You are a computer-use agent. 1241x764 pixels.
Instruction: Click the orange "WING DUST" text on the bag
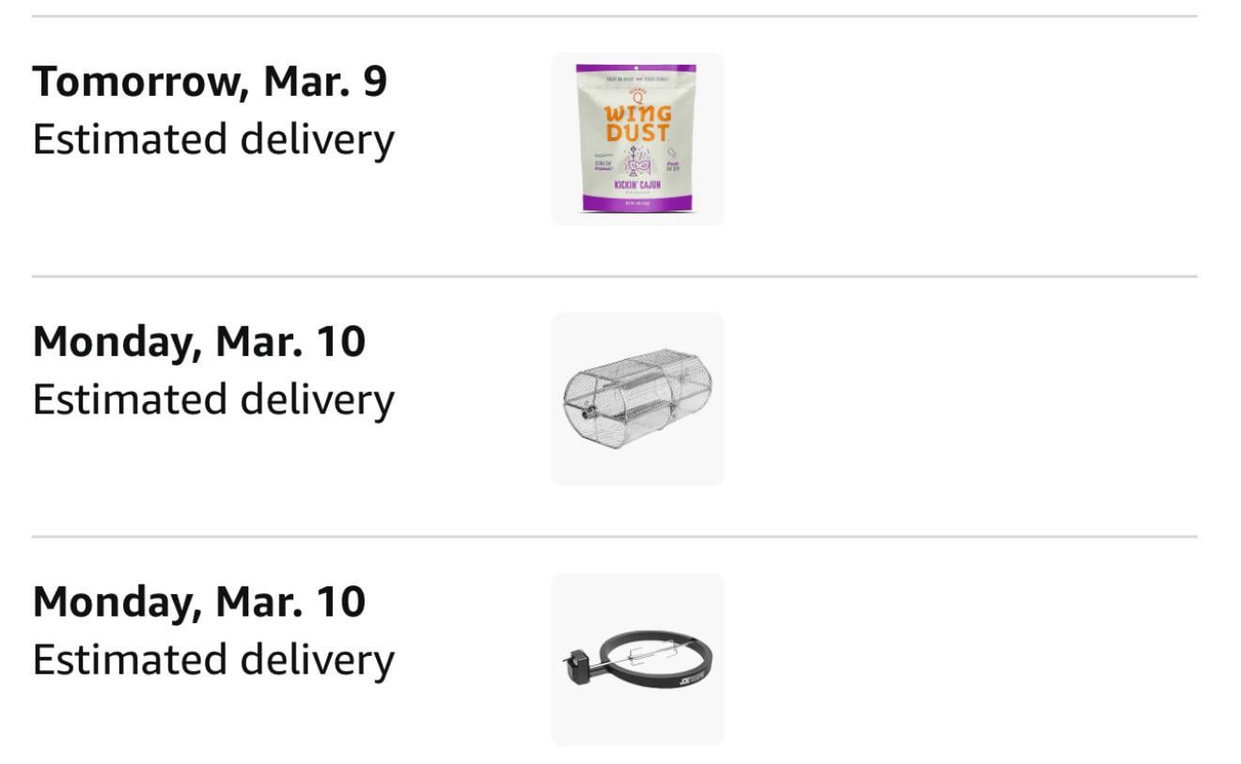[636, 123]
